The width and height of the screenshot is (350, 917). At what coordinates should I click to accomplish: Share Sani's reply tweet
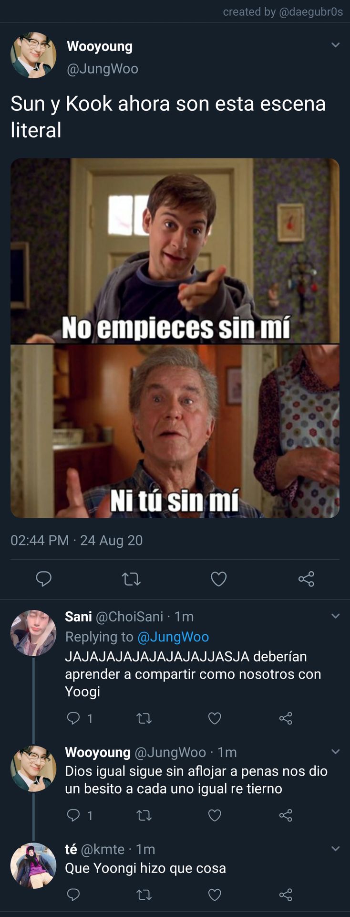pos(286,718)
